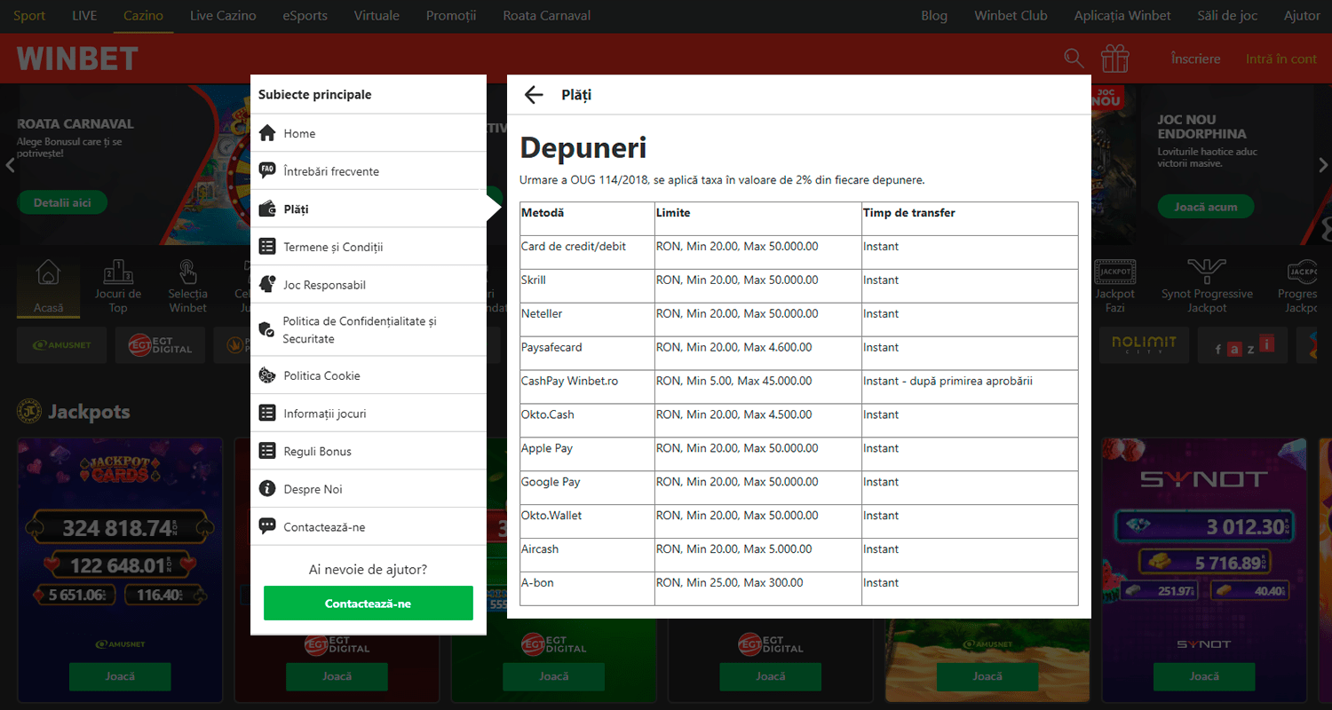1332x710 pixels.
Task: Select the FAQ speech bubble icon
Action: [267, 170]
